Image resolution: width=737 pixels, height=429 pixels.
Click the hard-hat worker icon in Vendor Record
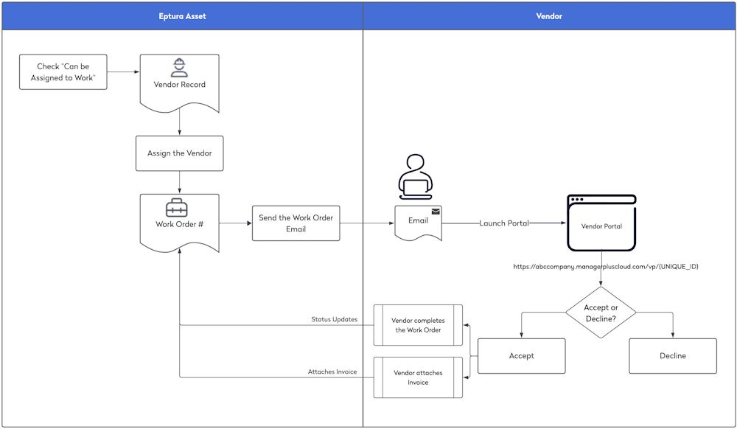[x=179, y=68]
